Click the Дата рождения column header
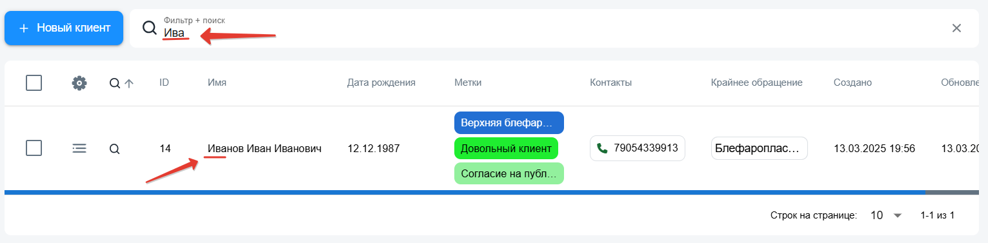Image resolution: width=988 pixels, height=243 pixels. point(381,83)
